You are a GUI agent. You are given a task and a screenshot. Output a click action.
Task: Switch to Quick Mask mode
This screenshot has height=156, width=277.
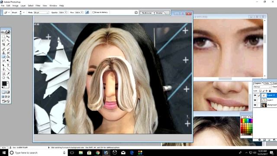point(8,92)
